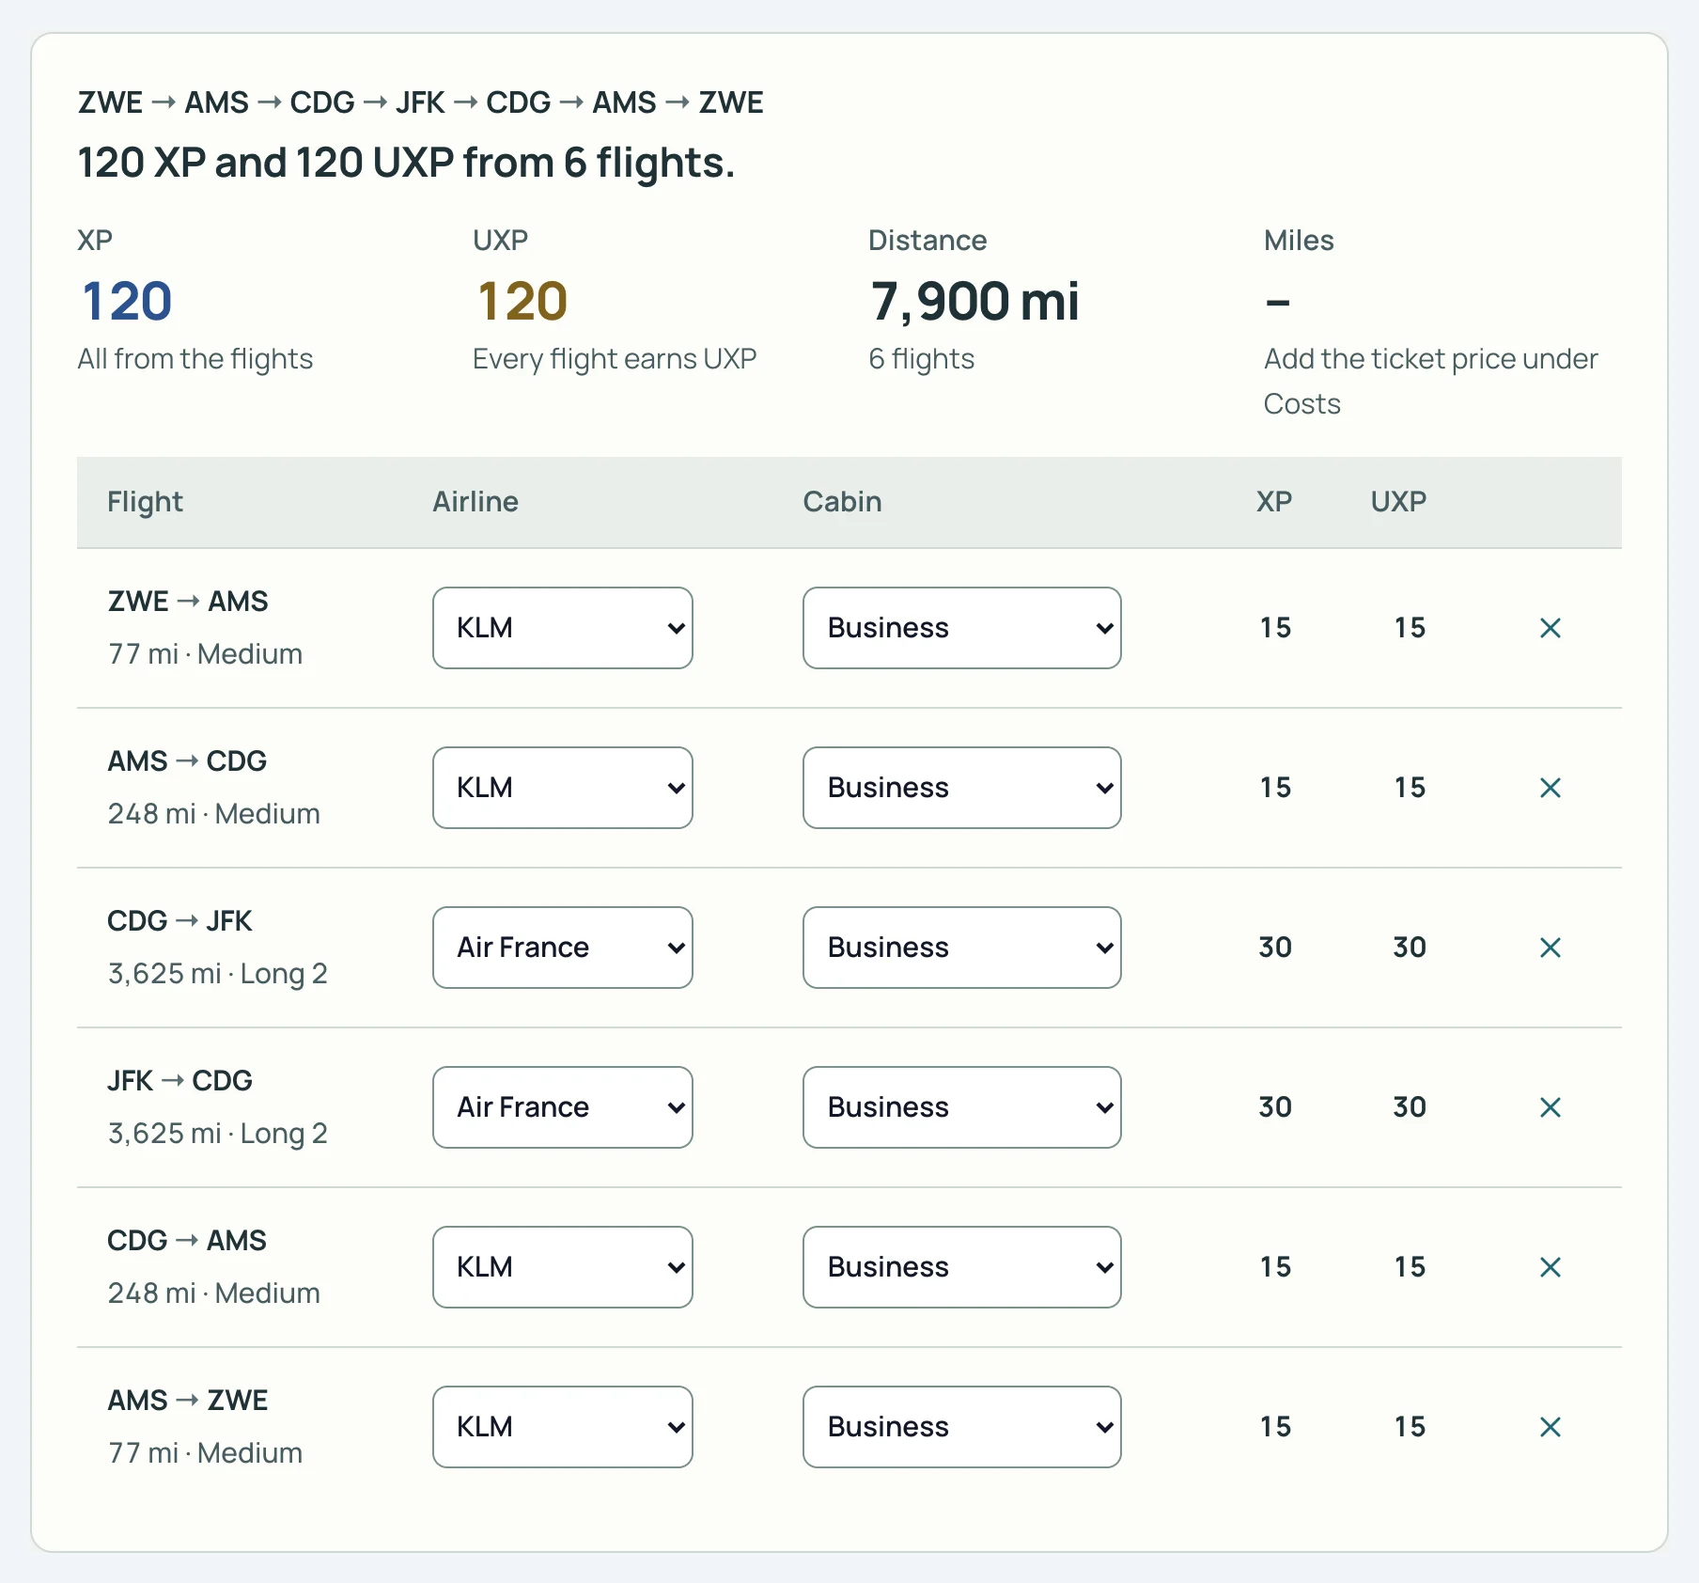The width and height of the screenshot is (1699, 1583).
Task: Click the 7,900 mi distance value
Action: click(974, 302)
